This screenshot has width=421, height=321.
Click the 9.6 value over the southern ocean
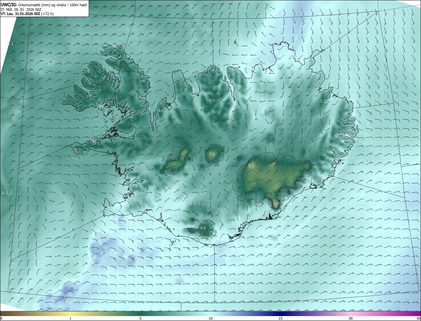point(163,295)
